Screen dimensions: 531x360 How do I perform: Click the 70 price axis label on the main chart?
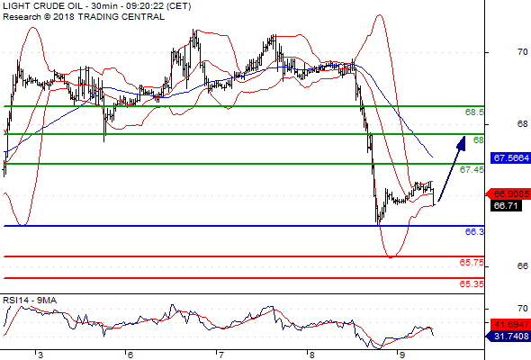(x=523, y=52)
